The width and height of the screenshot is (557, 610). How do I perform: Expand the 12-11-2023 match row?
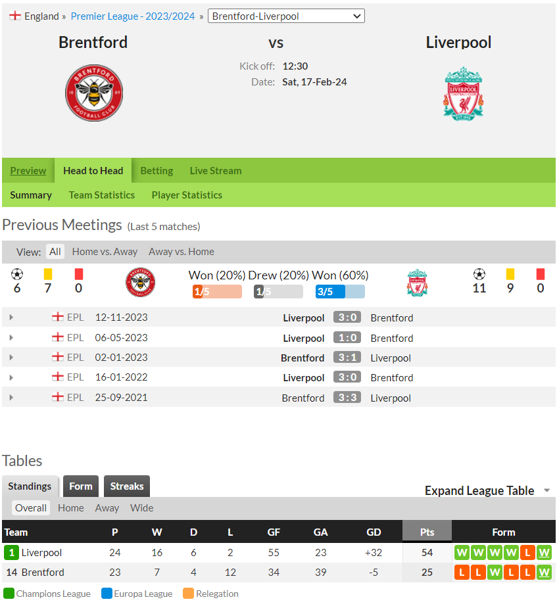tap(11, 317)
